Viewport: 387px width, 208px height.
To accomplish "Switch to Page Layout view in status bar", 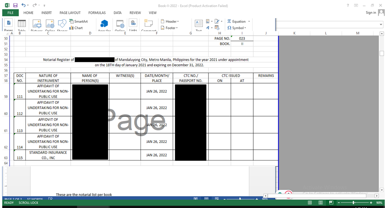I will pos(320,202).
